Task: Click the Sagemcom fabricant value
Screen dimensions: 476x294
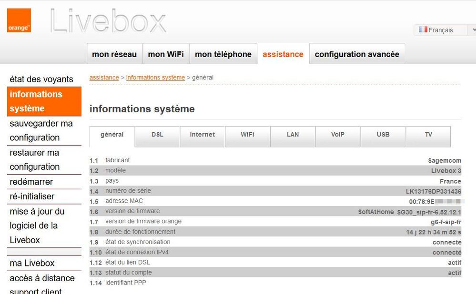Action: tap(445, 161)
